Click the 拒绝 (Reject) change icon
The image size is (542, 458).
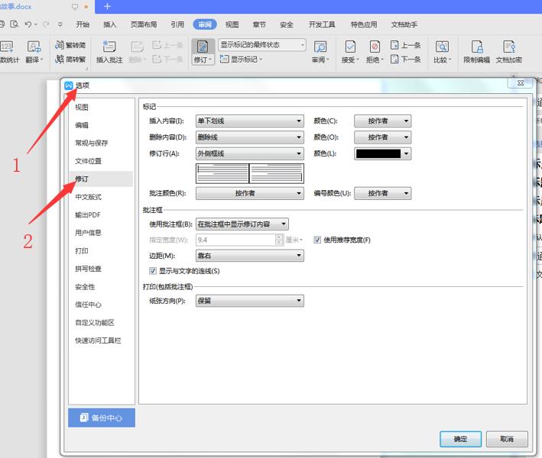coord(375,51)
